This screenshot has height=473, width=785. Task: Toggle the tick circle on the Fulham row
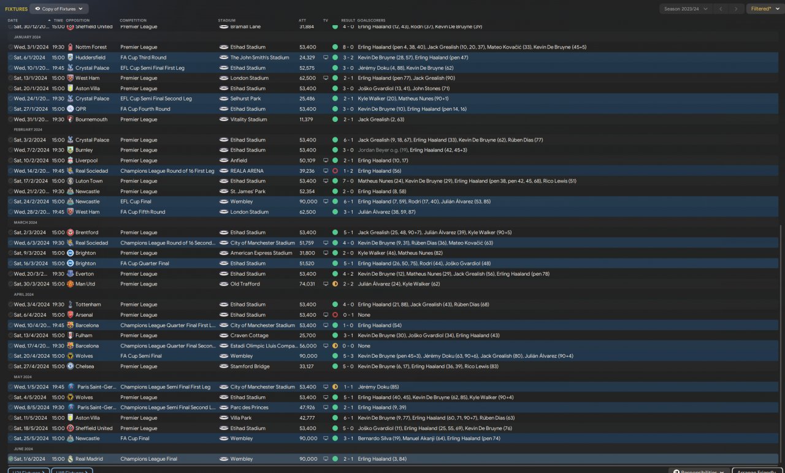pos(10,336)
